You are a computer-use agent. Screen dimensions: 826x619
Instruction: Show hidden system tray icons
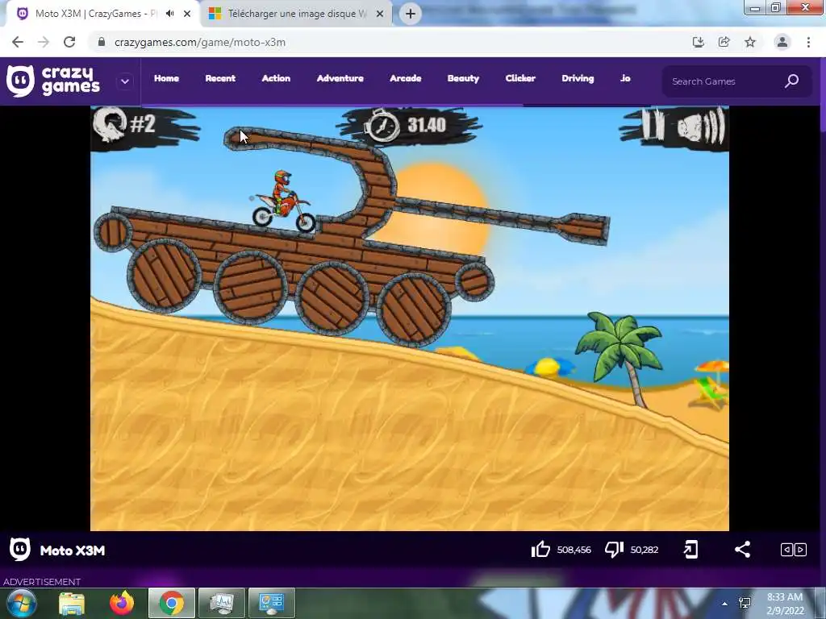pyautogui.click(x=725, y=604)
